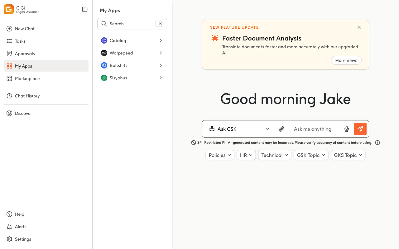Select the Boltshift label text
The image size is (399, 249).
point(118,65)
